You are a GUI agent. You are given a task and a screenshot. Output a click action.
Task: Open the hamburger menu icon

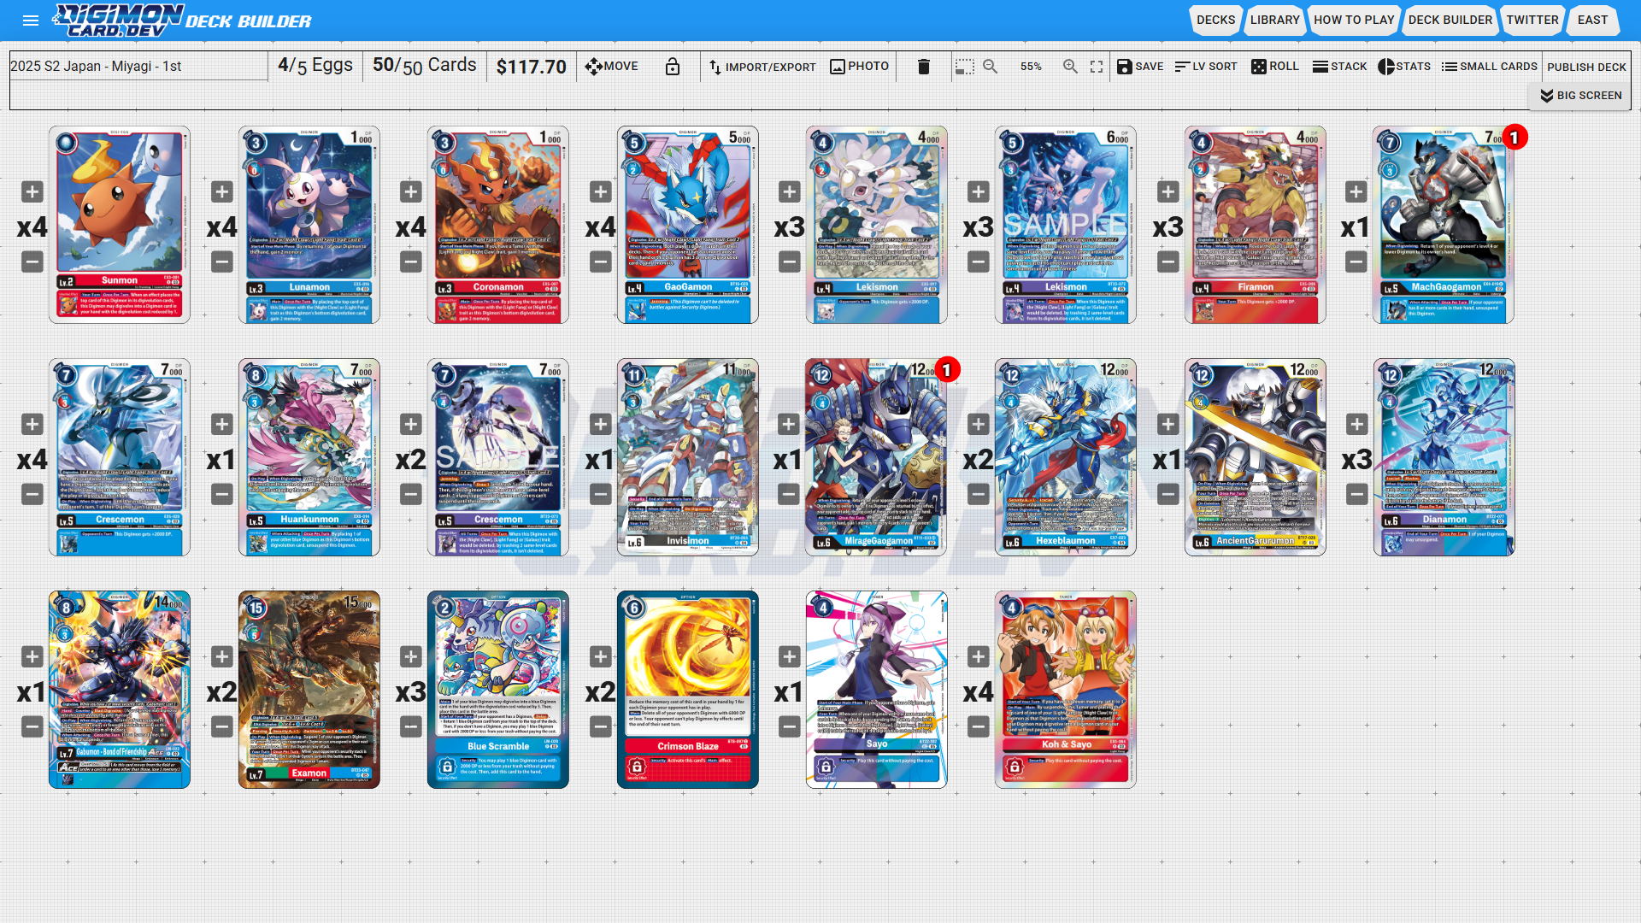coord(31,21)
